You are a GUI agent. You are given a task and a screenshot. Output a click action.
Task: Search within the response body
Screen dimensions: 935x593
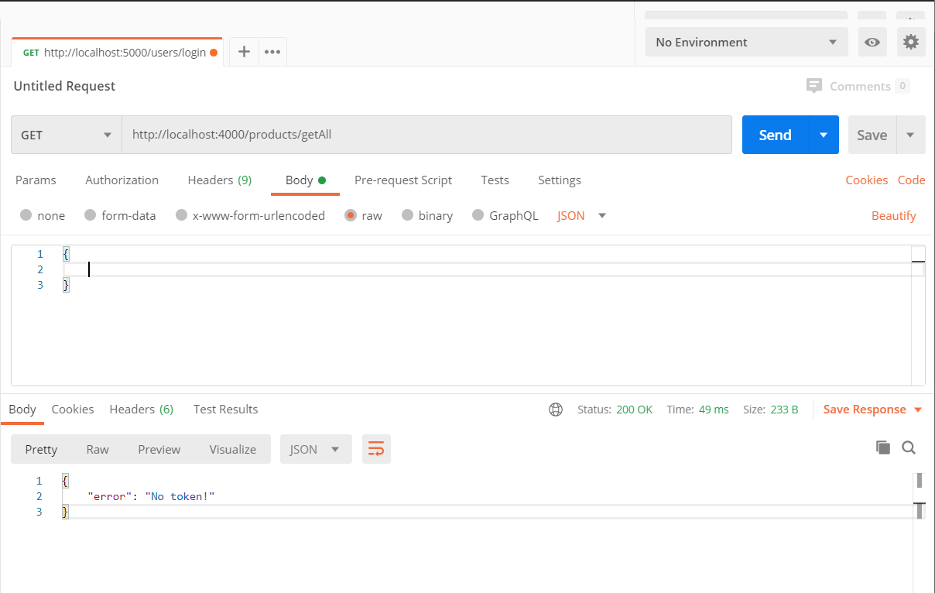[x=909, y=447]
